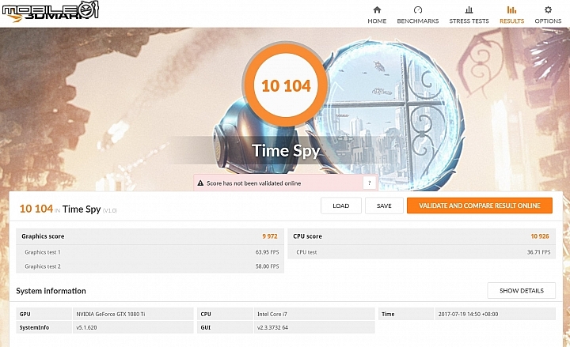Click the large 10 104 score circle
570x347 pixels.
286,85
